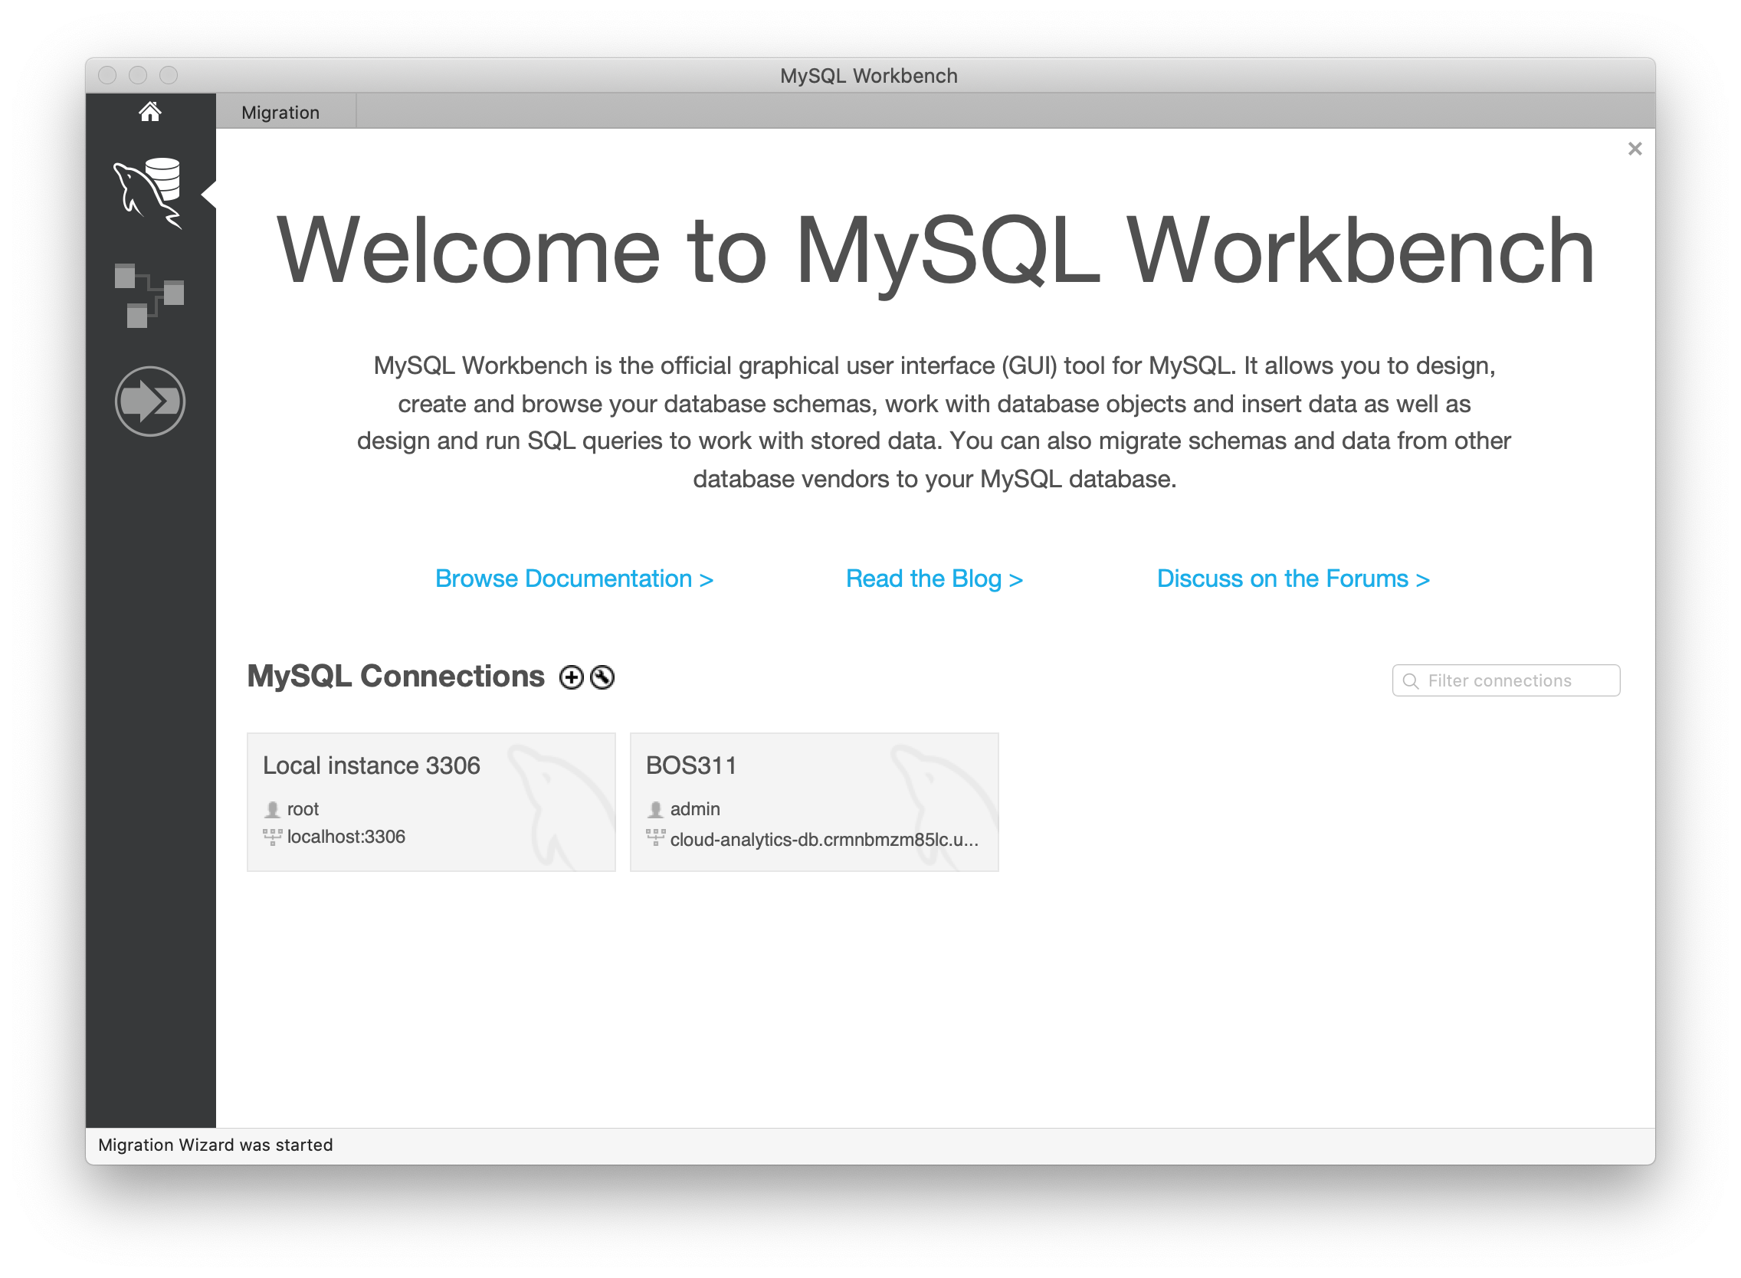Click the magnifier icon in filter box
The width and height of the screenshot is (1741, 1278).
point(1411,682)
